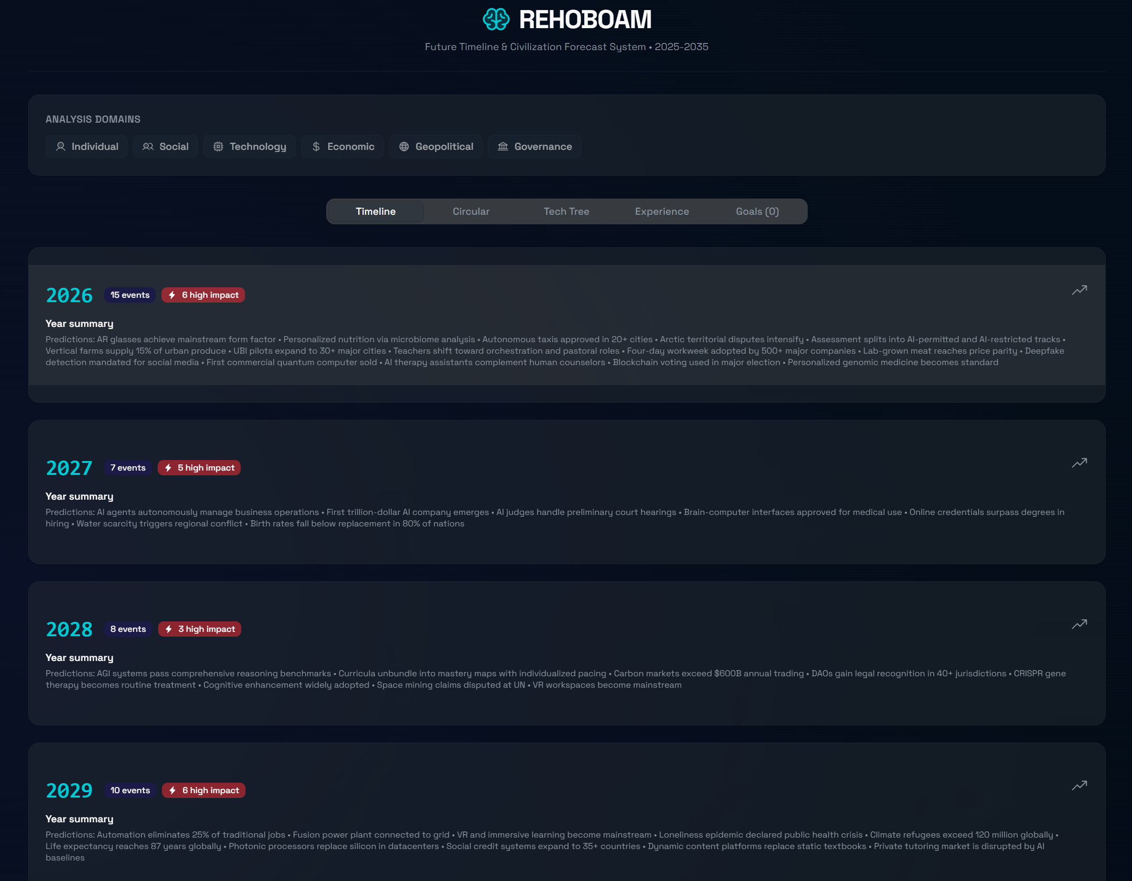The image size is (1132, 881).
Task: Click the trend arrow icon for 2028
Action: pyautogui.click(x=1079, y=624)
